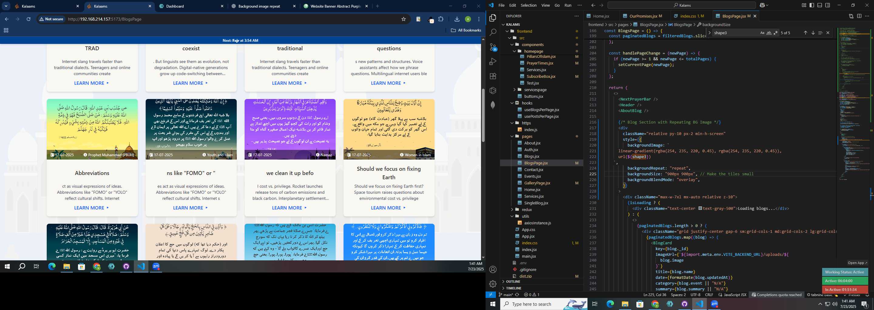Go to next match in find widget
This screenshot has height=310, width=874.
click(813, 33)
